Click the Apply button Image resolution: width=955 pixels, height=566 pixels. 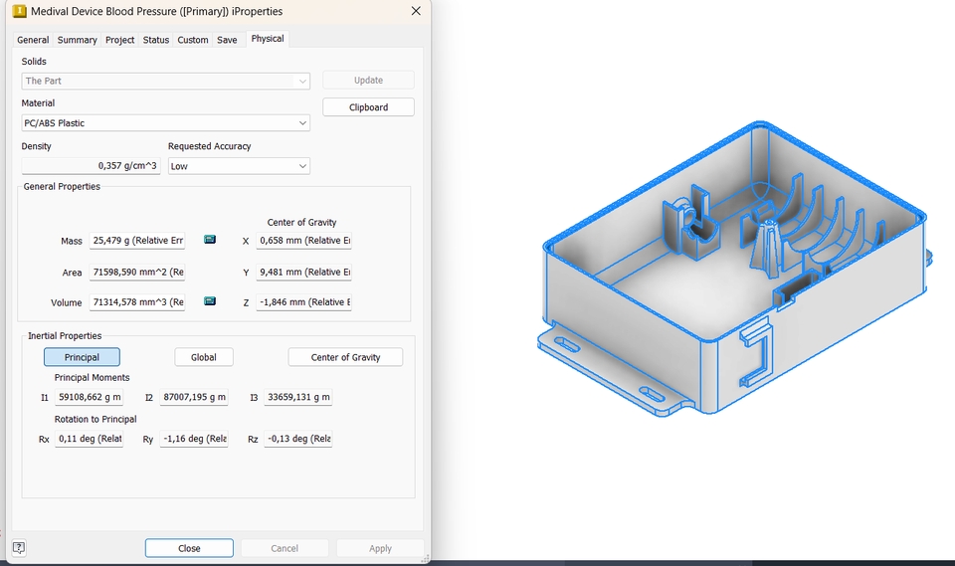tap(380, 548)
